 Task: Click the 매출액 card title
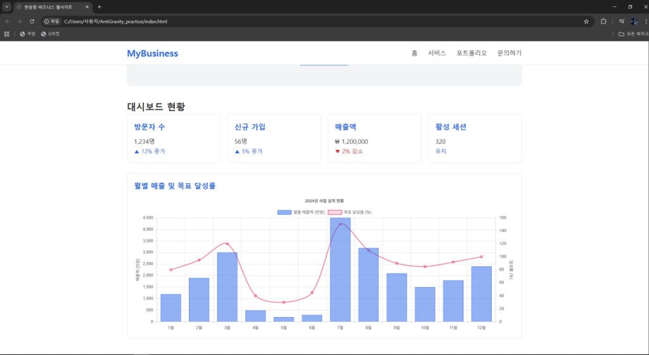pyautogui.click(x=345, y=127)
